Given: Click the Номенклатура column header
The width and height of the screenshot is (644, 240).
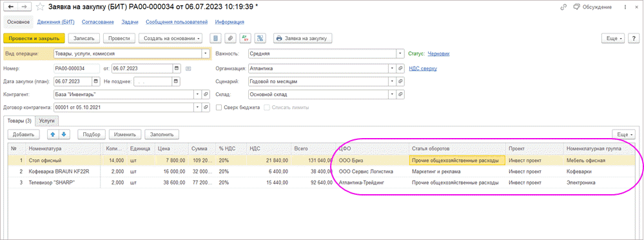Looking at the screenshot, I should pyautogui.click(x=63, y=148).
